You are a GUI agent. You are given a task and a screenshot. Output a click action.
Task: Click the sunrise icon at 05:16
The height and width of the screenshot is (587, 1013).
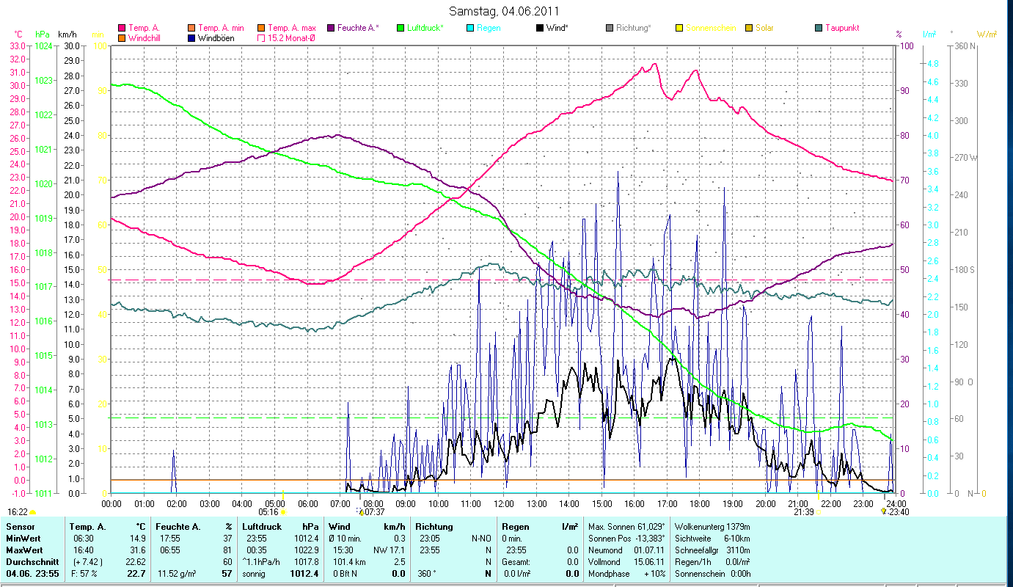coord(283,512)
